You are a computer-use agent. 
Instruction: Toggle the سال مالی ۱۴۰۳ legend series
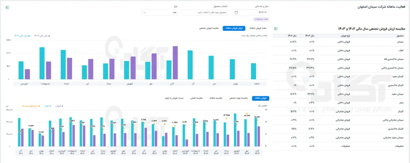coord(42,36)
